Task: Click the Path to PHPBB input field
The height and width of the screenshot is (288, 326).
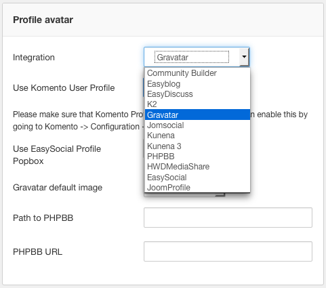Action: pos(228,218)
